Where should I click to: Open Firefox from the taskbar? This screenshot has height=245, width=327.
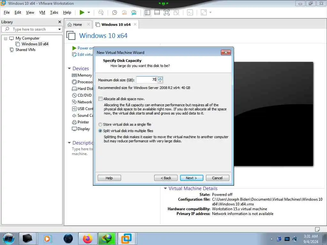tap(87, 239)
